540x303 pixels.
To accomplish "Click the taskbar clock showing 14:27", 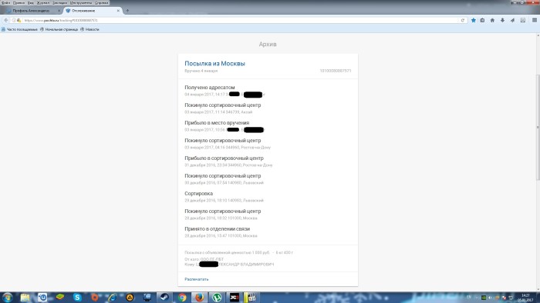I will (525, 298).
